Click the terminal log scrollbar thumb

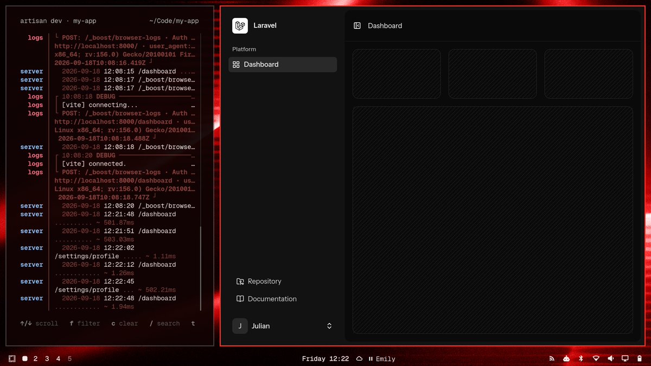coord(201,269)
